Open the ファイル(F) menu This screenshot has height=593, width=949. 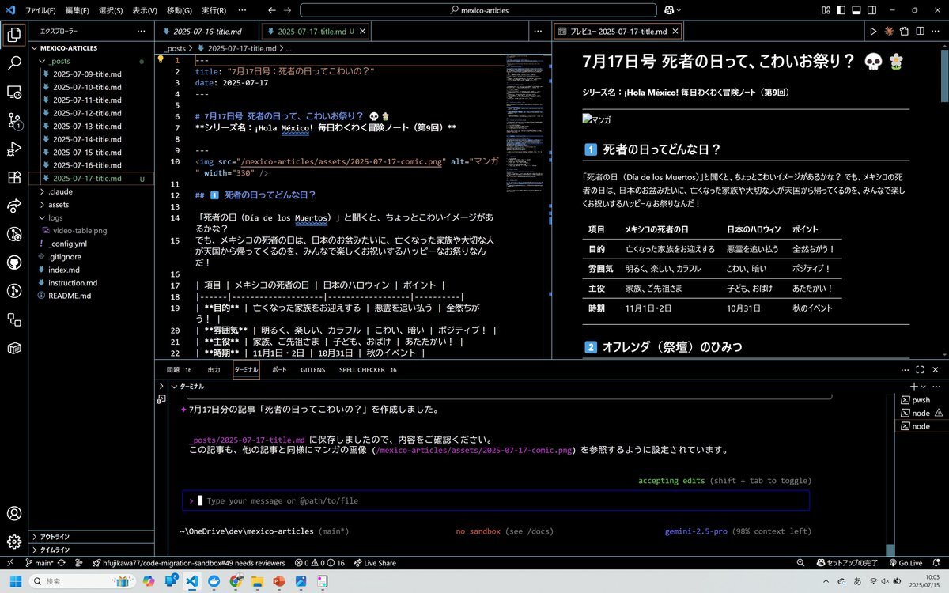40,11
